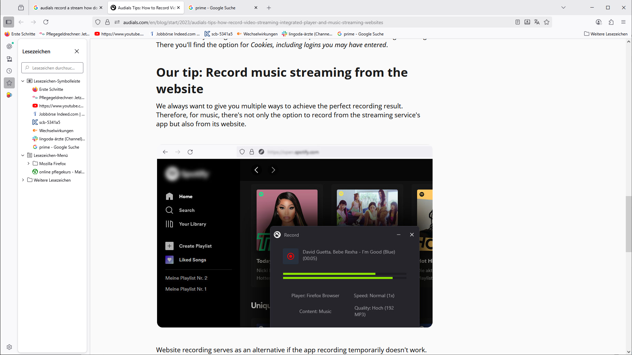Open sidebar settings gear icon
Image resolution: width=632 pixels, height=355 pixels.
coord(9,347)
